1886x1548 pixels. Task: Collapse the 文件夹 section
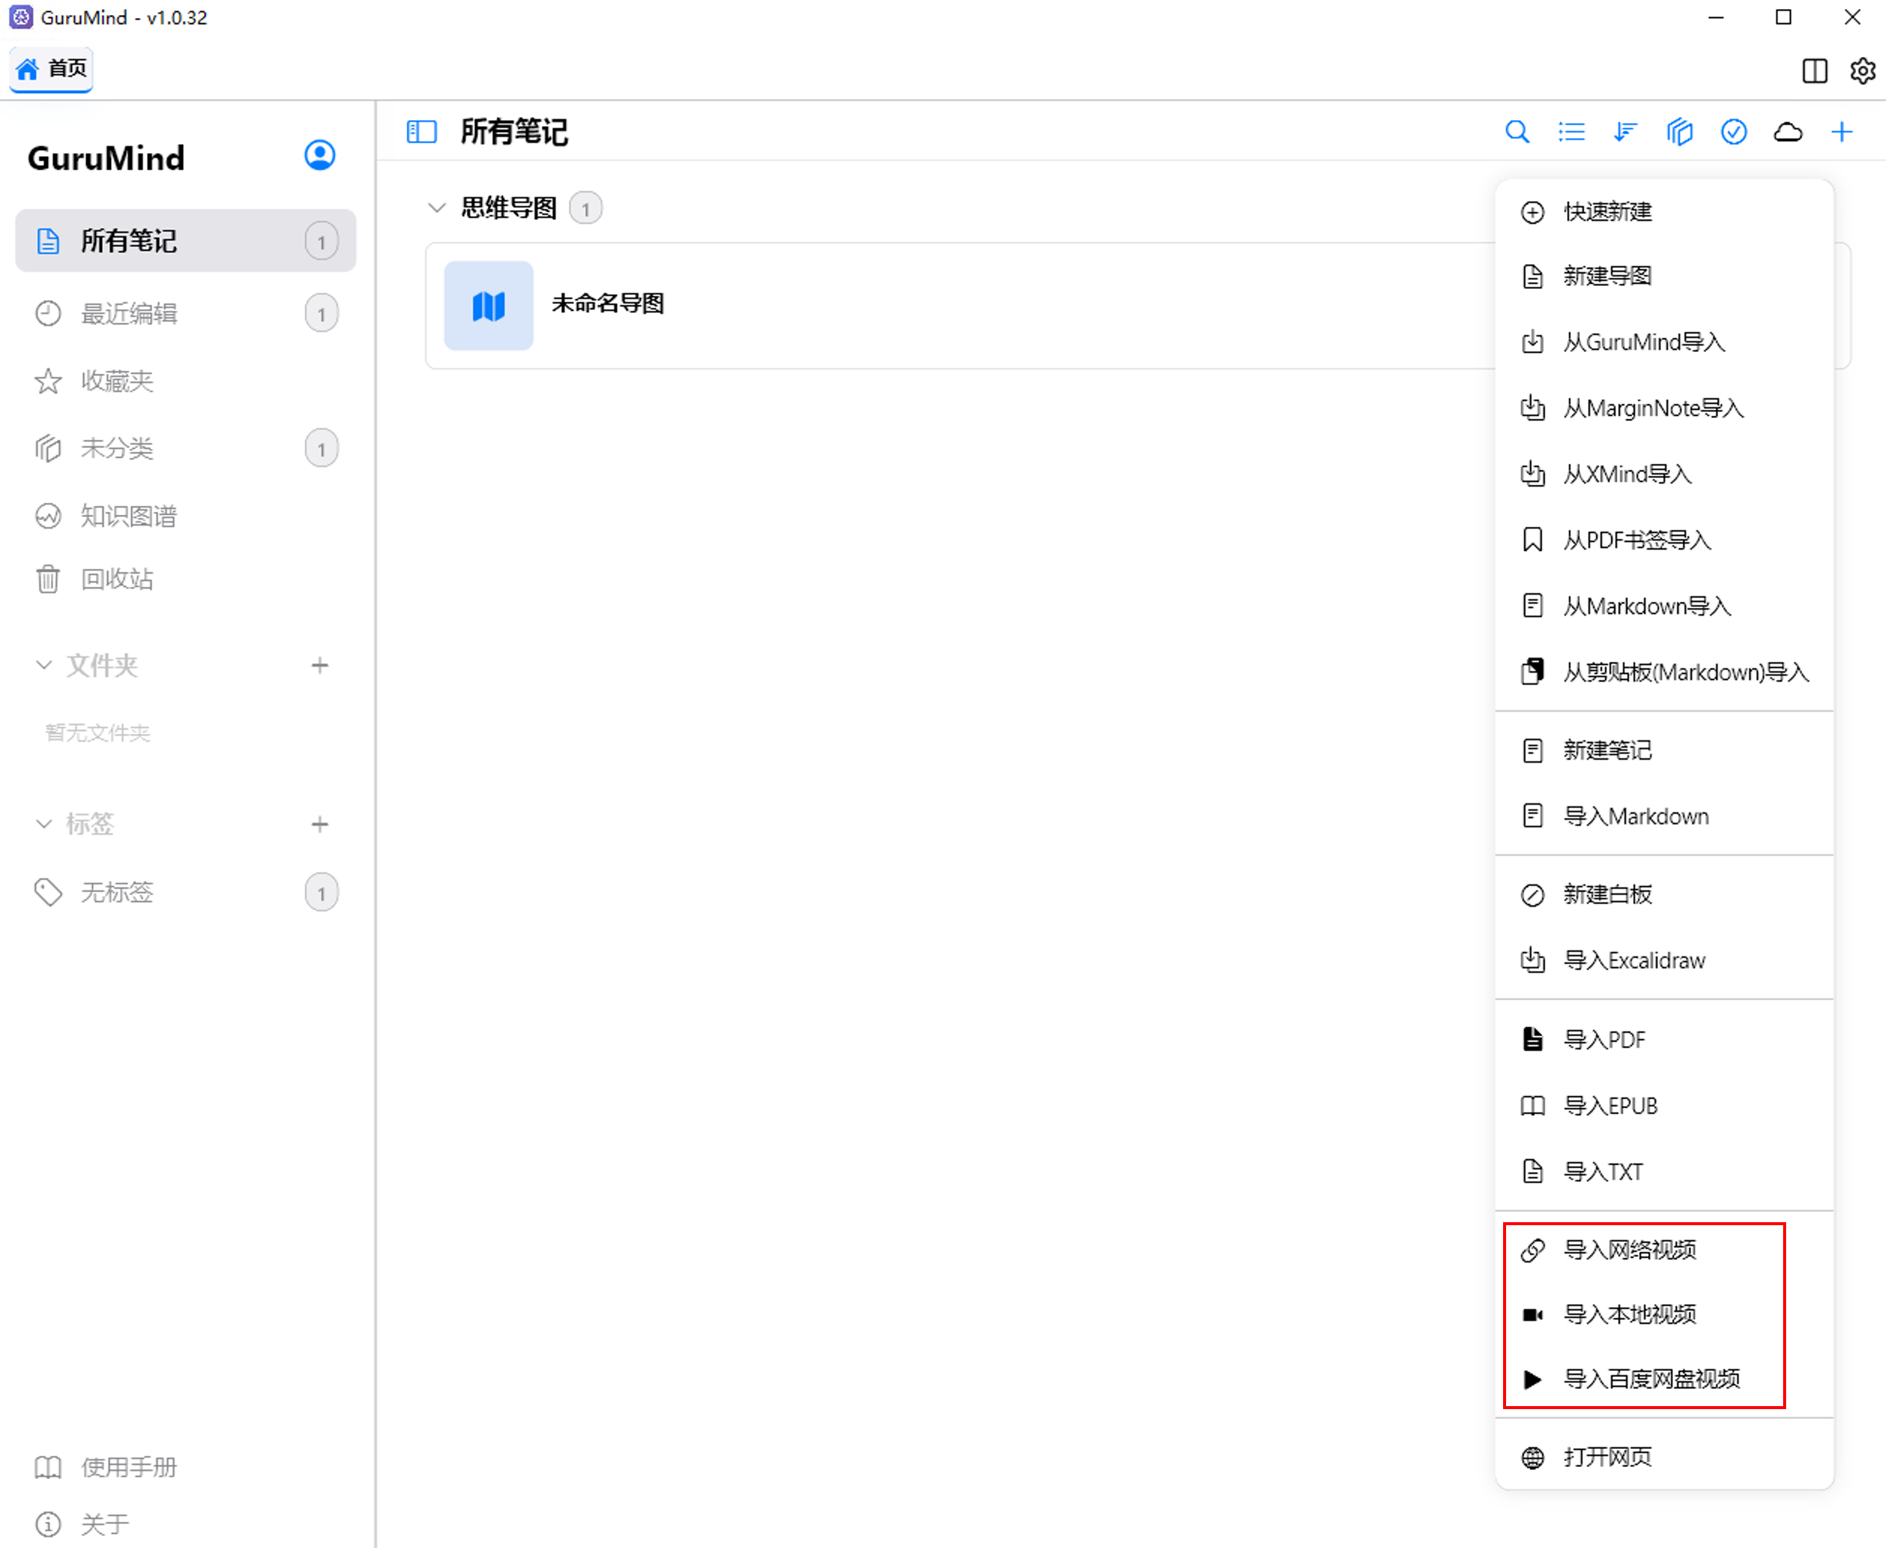(x=44, y=665)
